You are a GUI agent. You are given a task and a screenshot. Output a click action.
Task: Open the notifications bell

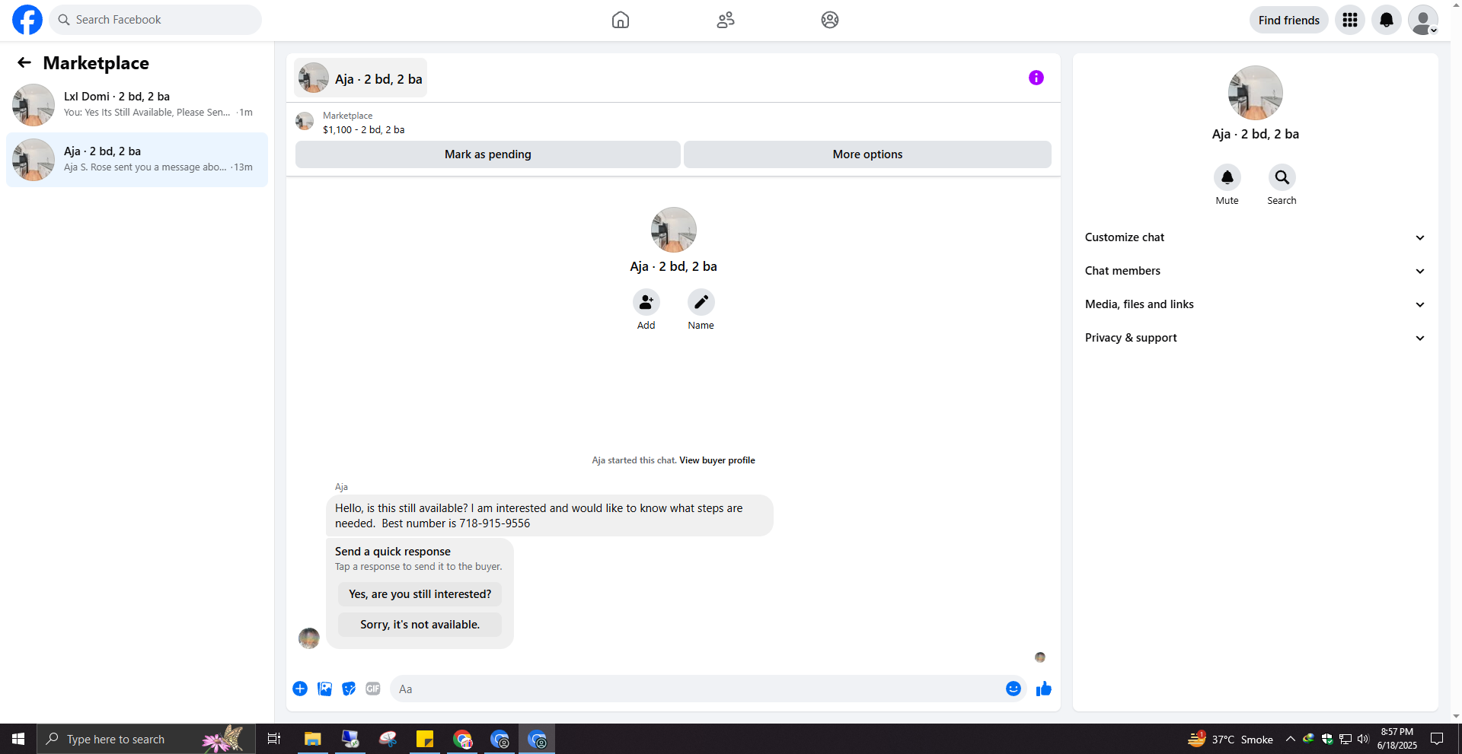1387,20
